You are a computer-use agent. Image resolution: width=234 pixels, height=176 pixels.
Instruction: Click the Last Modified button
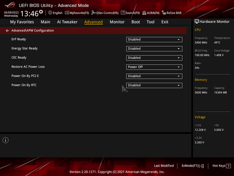point(164,166)
